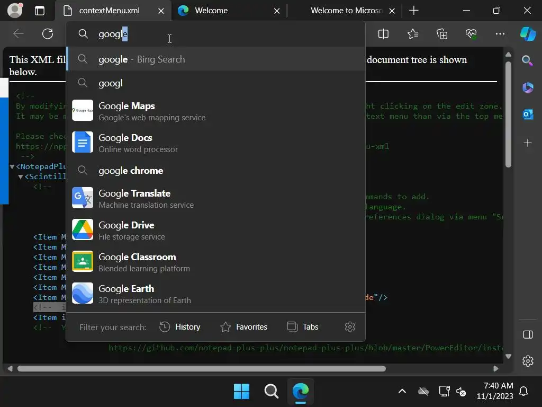
Task: Open sidebar Search icon
Action: (x=528, y=60)
